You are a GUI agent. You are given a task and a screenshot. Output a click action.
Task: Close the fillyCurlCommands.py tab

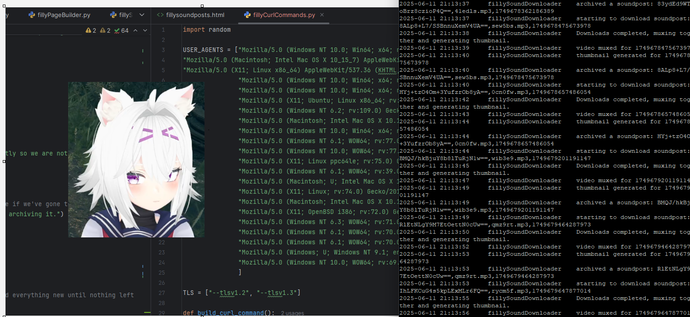pos(322,15)
